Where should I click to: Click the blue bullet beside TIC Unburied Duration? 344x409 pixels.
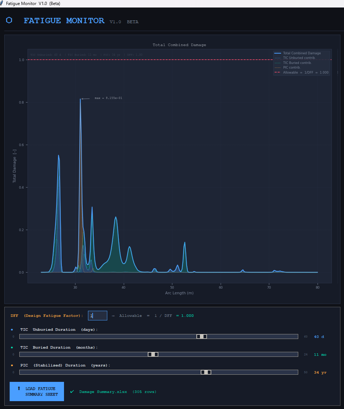click(x=12, y=329)
